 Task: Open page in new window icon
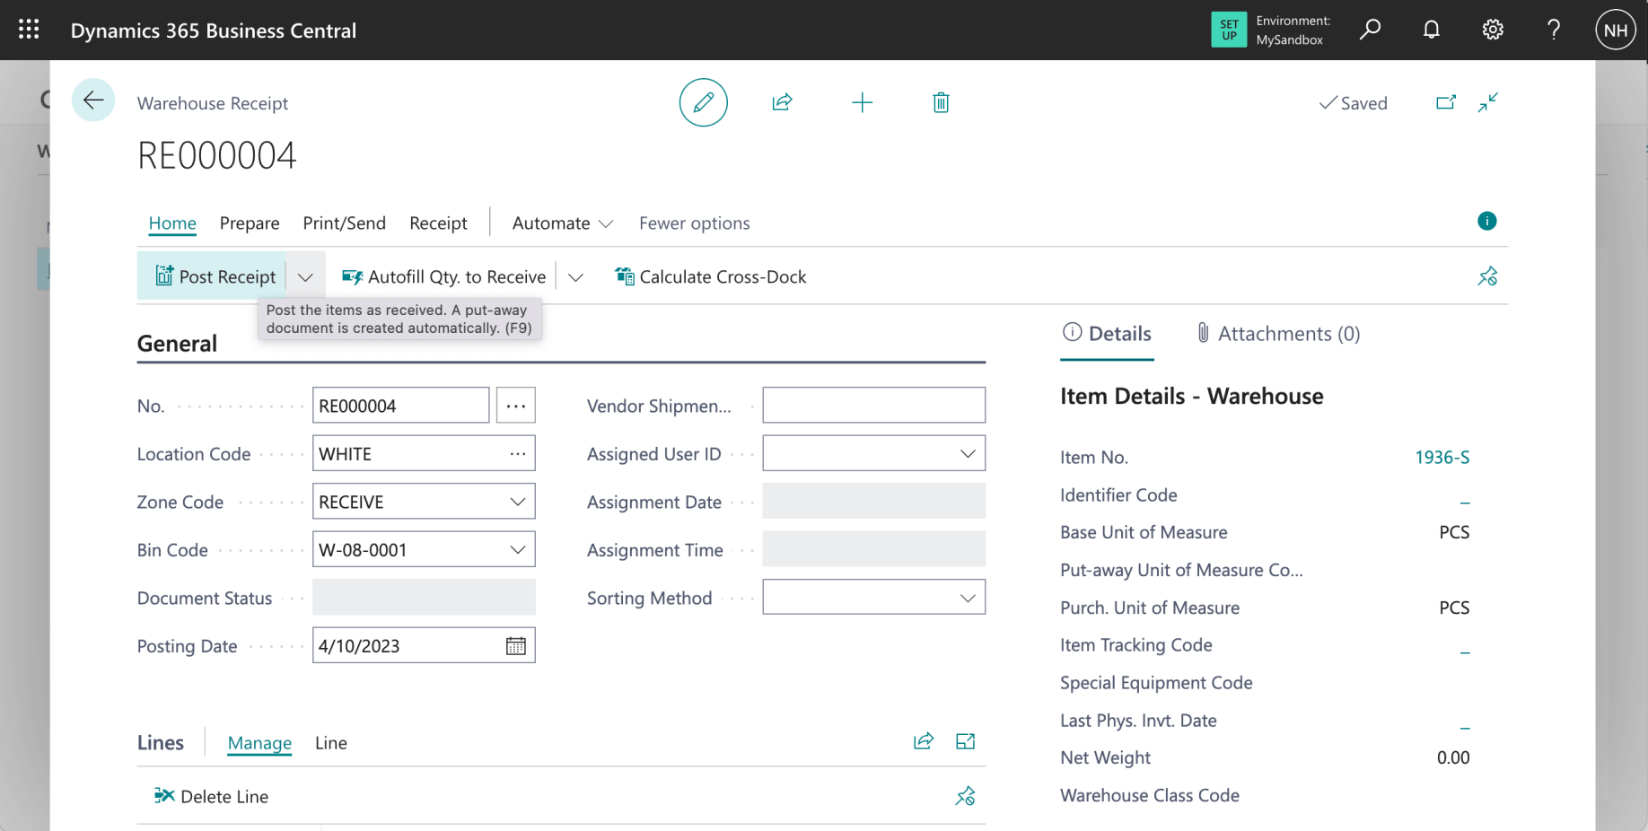click(x=1445, y=102)
